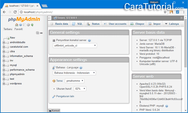Reload the page with browser refresh icon
Screen dimensions: 188x113
[x=15, y=12]
